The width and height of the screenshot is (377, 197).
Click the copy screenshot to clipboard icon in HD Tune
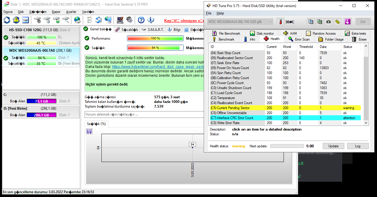(x=320, y=22)
